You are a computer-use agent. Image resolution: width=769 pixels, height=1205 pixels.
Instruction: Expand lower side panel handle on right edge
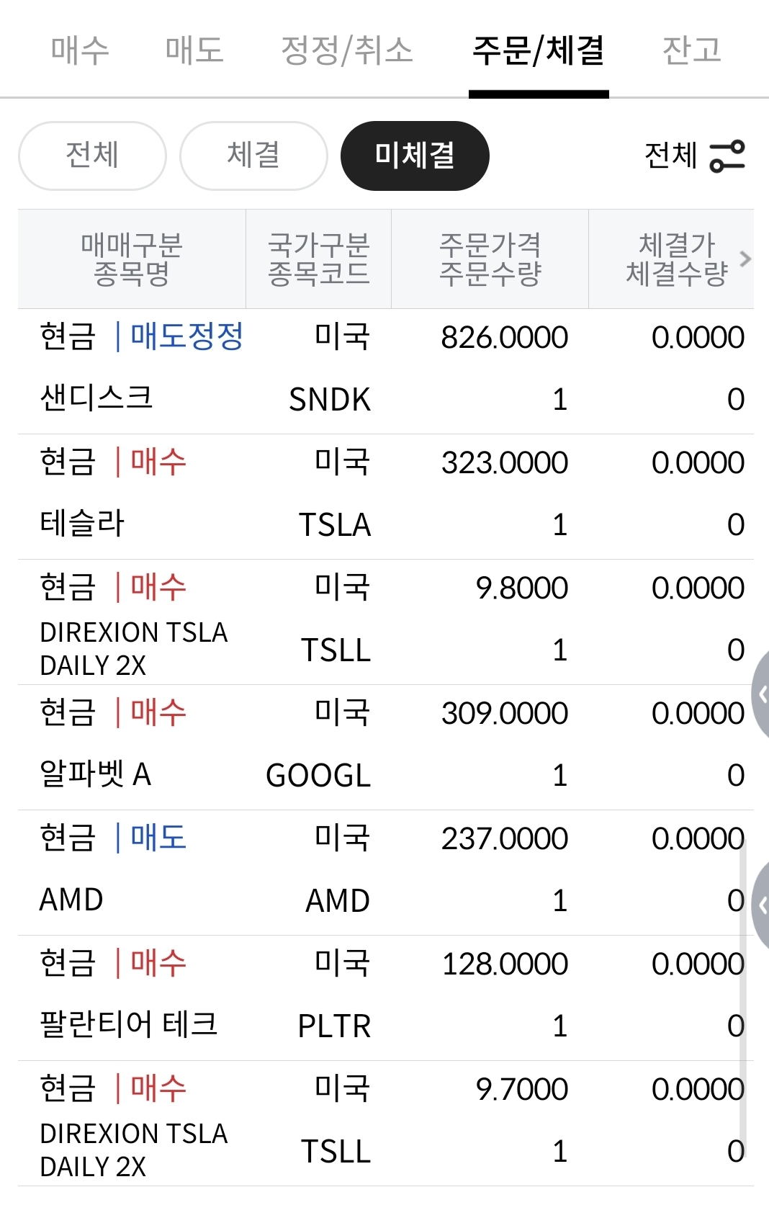(761, 904)
